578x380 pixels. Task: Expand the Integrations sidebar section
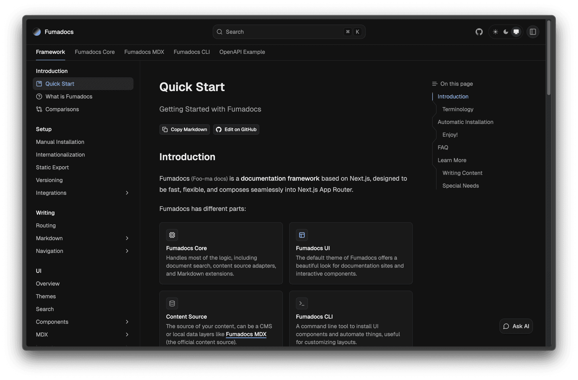[x=127, y=193]
